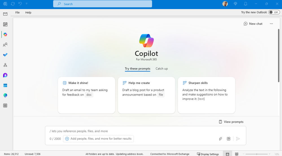Click the Copilot prompt text field
Image resolution: width=282 pixels, height=156 pixels.
pyautogui.click(x=145, y=131)
